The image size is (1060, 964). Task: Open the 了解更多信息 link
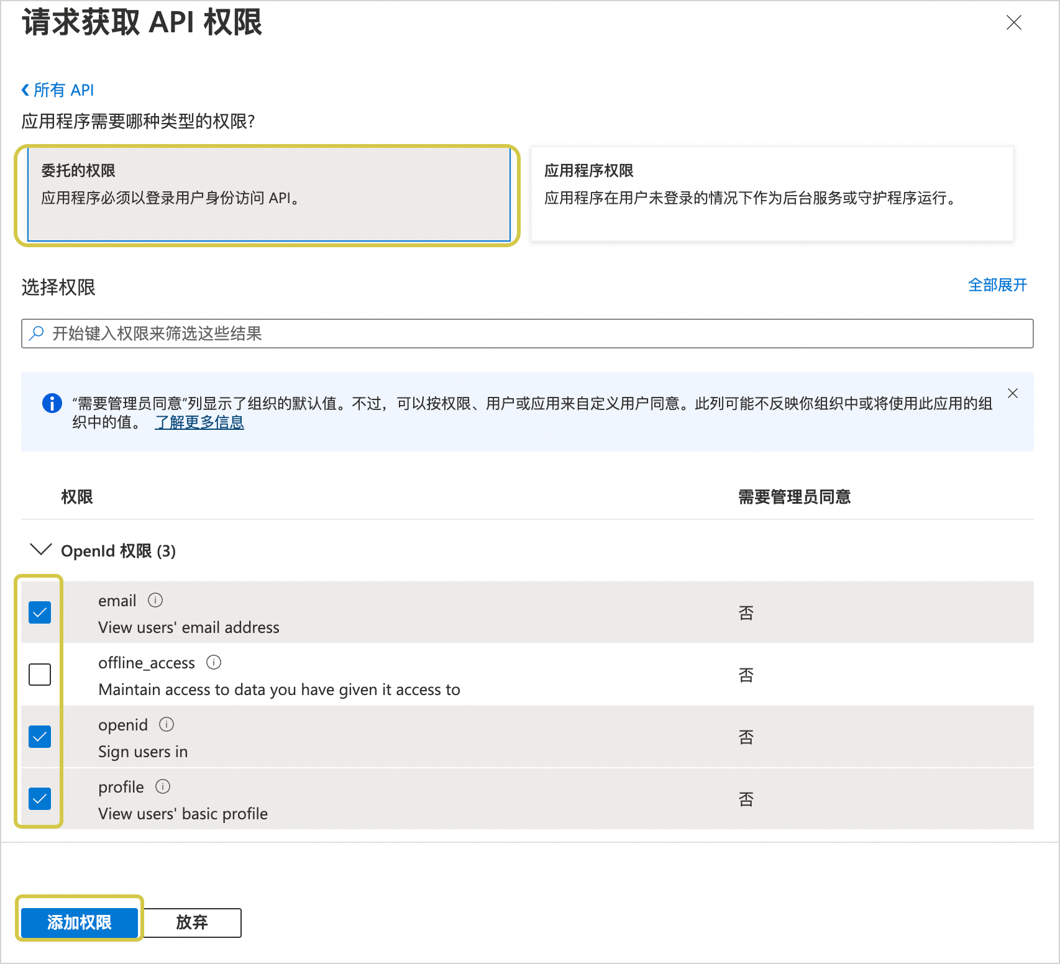[x=199, y=422]
